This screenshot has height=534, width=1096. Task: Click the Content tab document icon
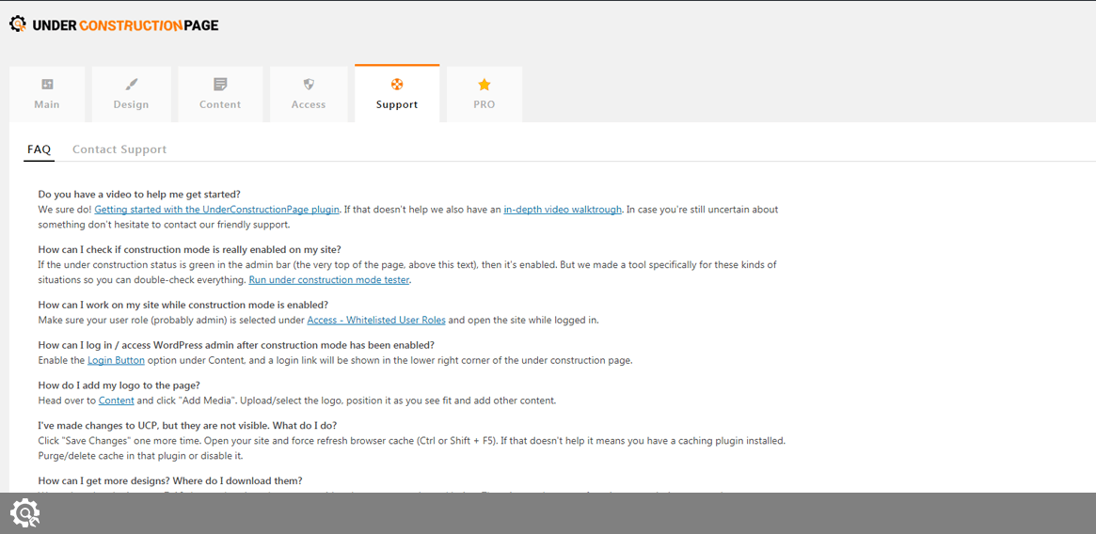coord(220,85)
